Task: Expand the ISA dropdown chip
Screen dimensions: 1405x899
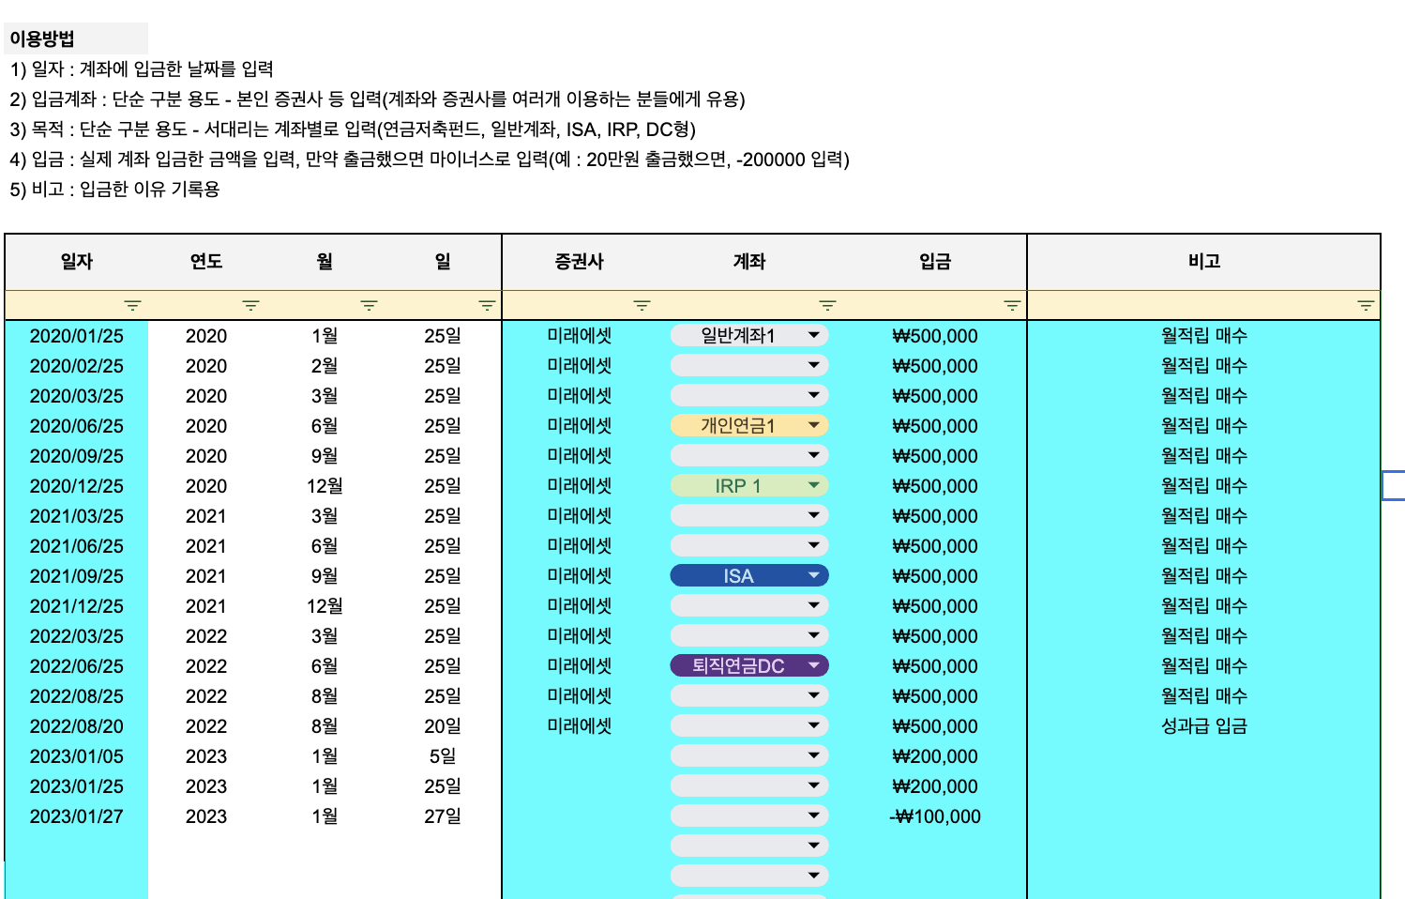Action: coord(749,575)
